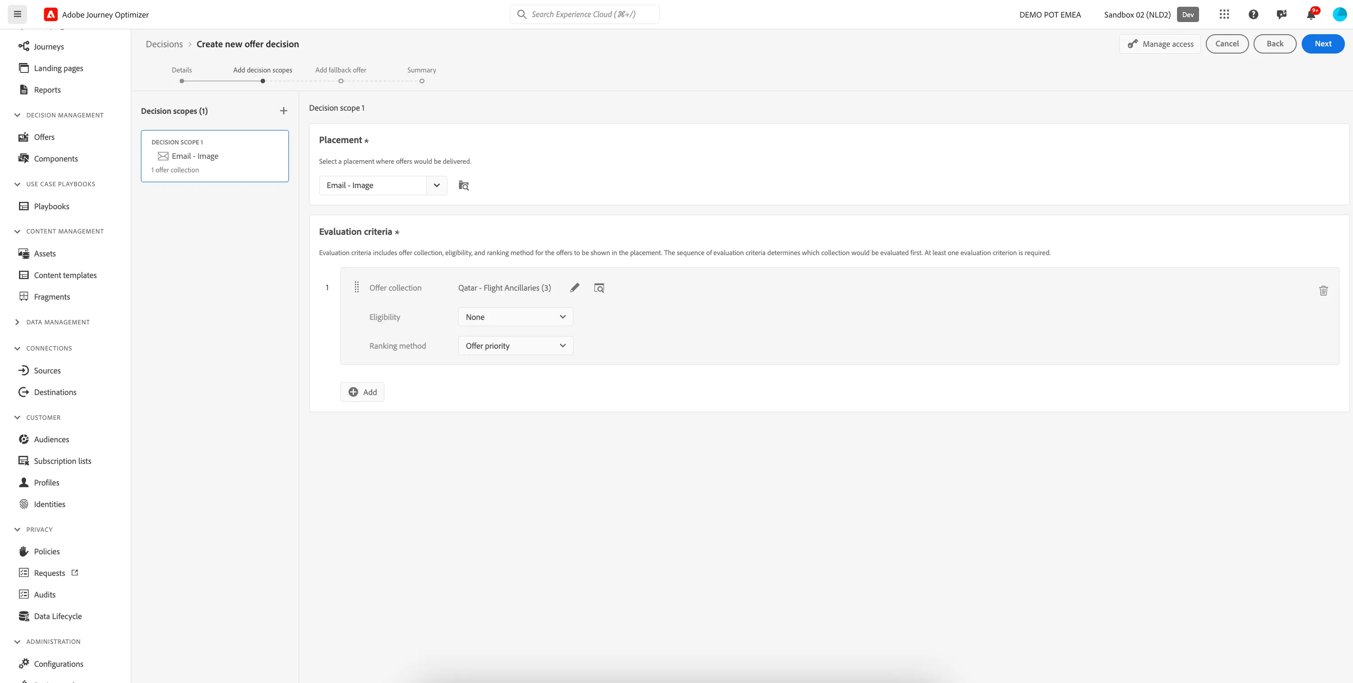Collapse the Use Case Playbooks section
This screenshot has width=1353, height=683.
[18, 184]
